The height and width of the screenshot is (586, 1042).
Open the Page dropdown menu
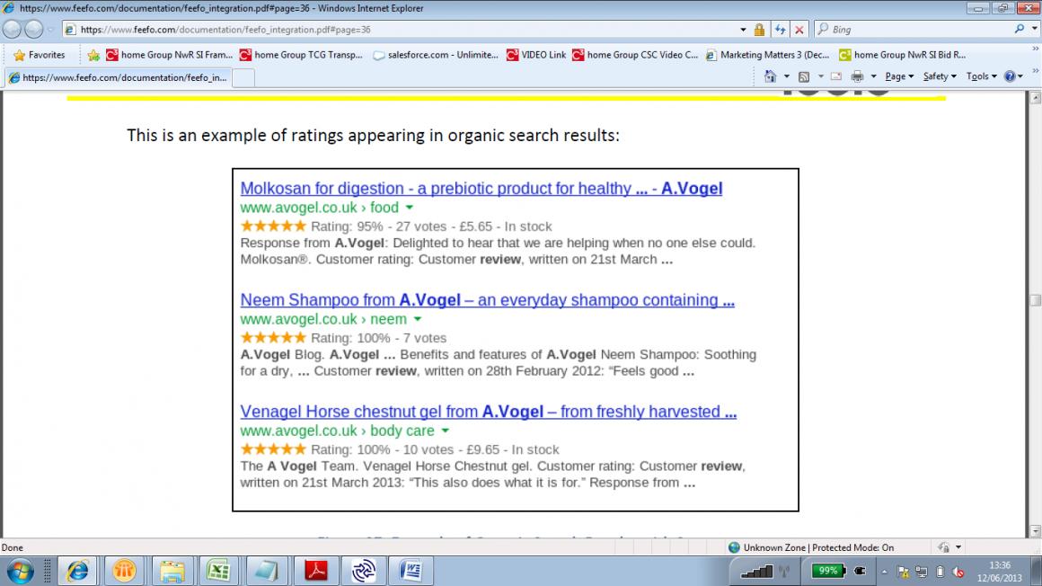tap(899, 76)
